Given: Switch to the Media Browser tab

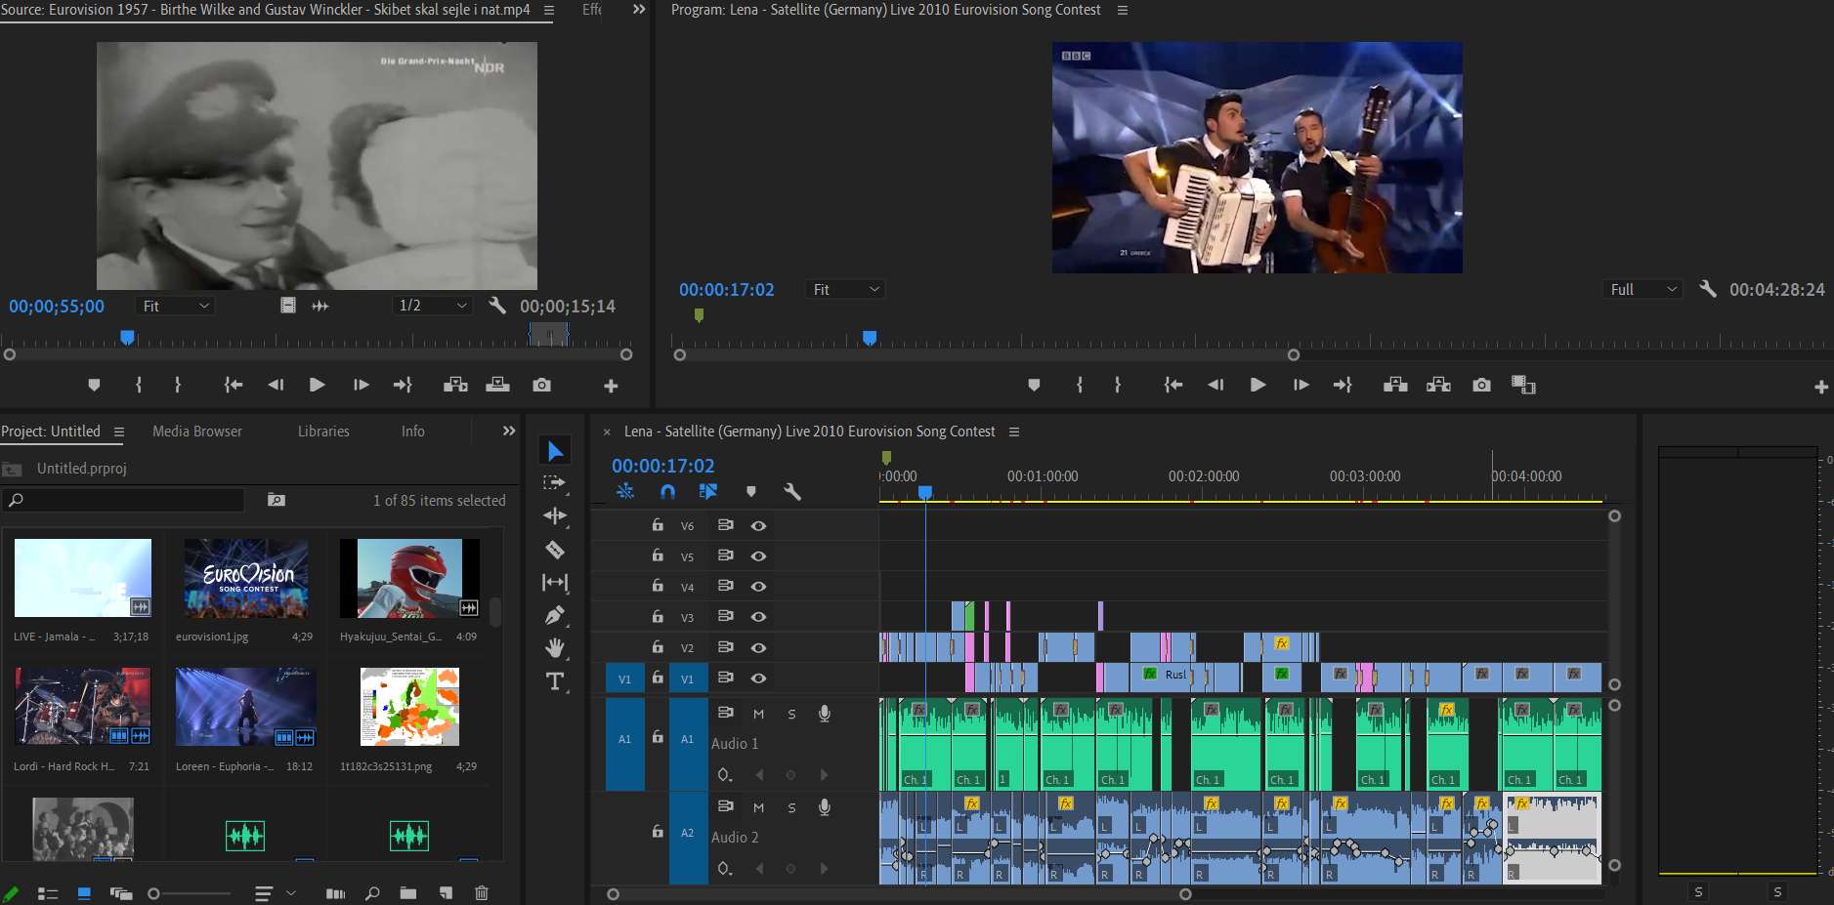Looking at the screenshot, I should click(197, 432).
